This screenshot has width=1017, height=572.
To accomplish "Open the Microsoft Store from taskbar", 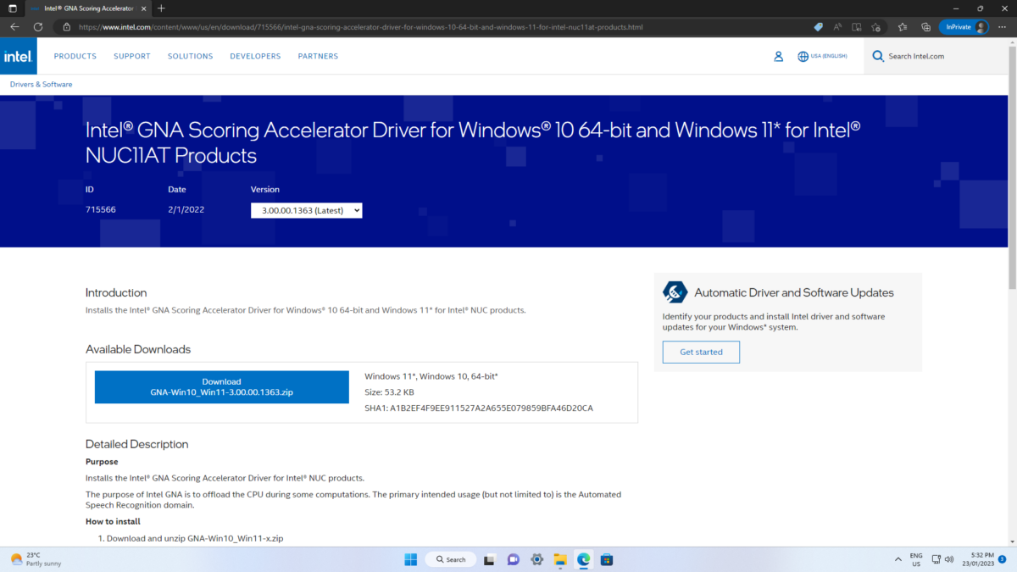I will [606, 559].
